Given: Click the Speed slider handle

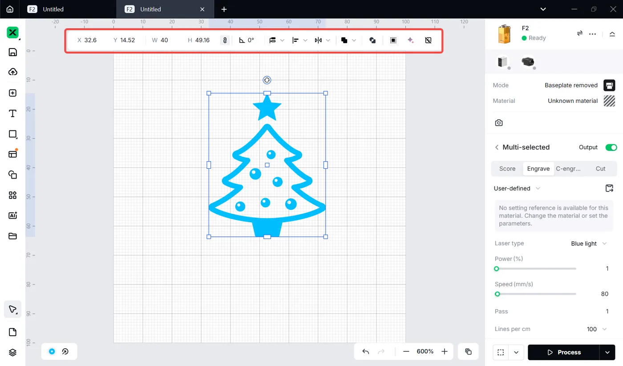Looking at the screenshot, I should (498, 294).
